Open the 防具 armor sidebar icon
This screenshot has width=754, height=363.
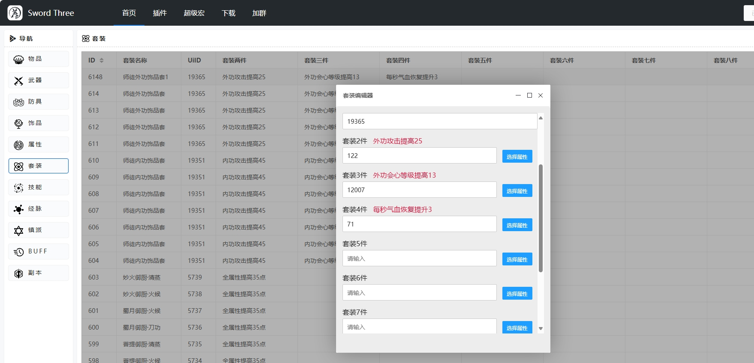(x=18, y=102)
